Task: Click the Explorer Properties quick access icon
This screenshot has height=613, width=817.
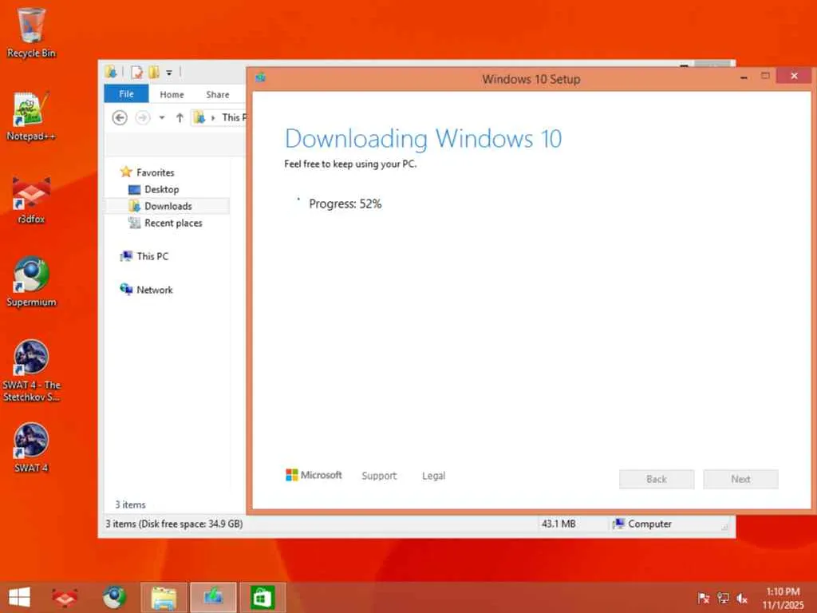Action: pos(137,73)
